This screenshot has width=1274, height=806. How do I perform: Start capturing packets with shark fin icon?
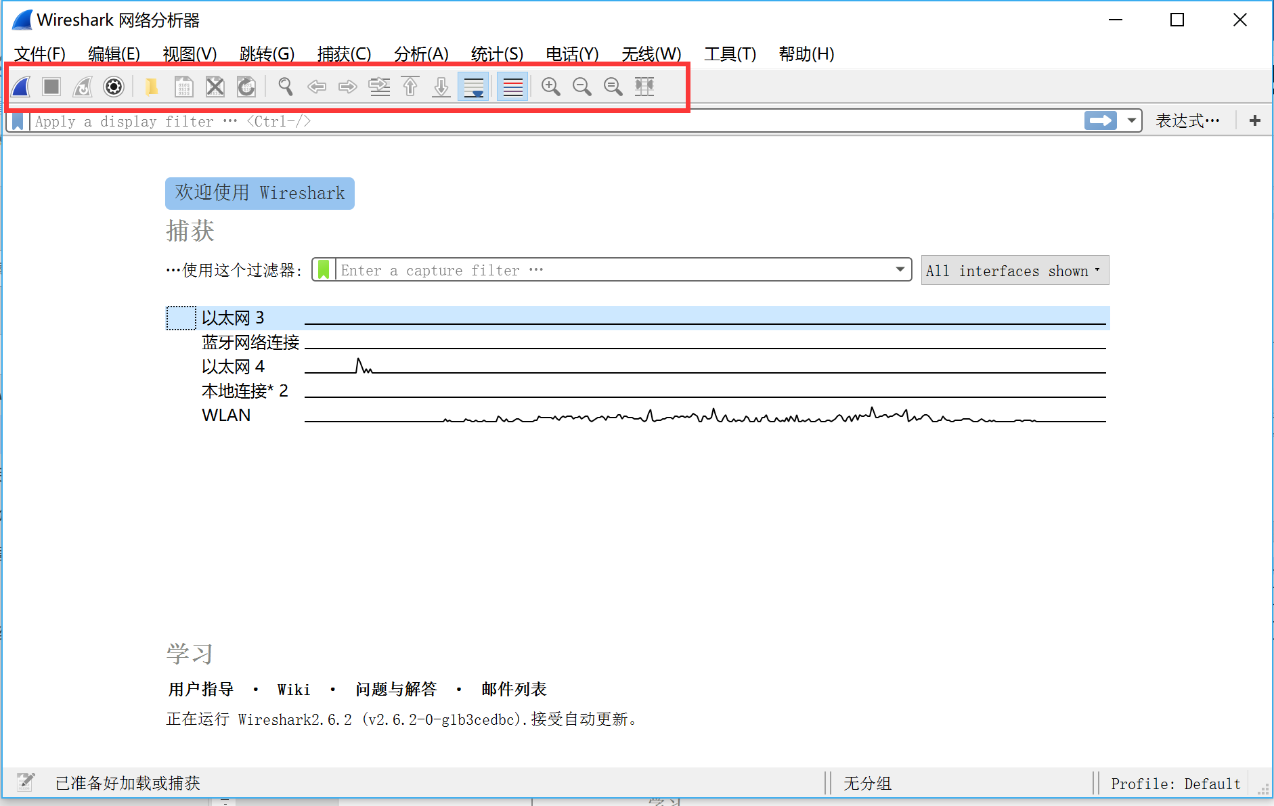click(x=21, y=87)
